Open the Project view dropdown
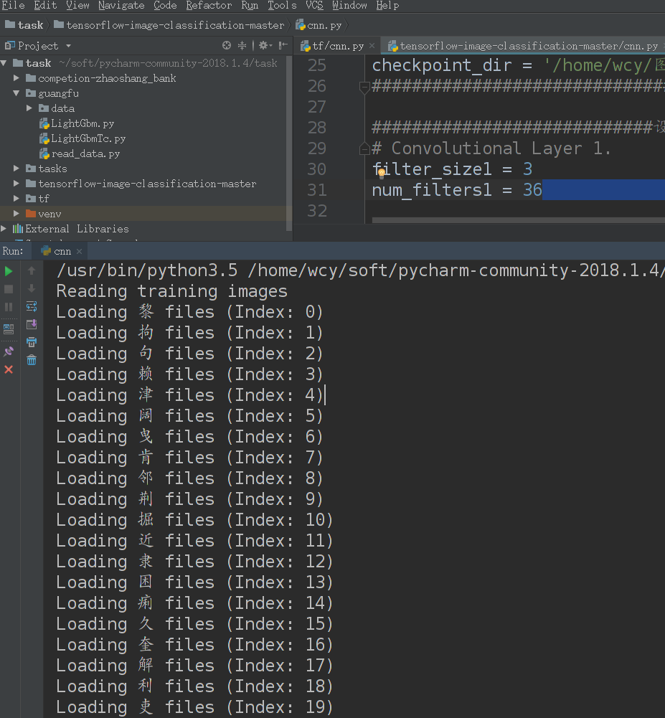 click(x=68, y=46)
